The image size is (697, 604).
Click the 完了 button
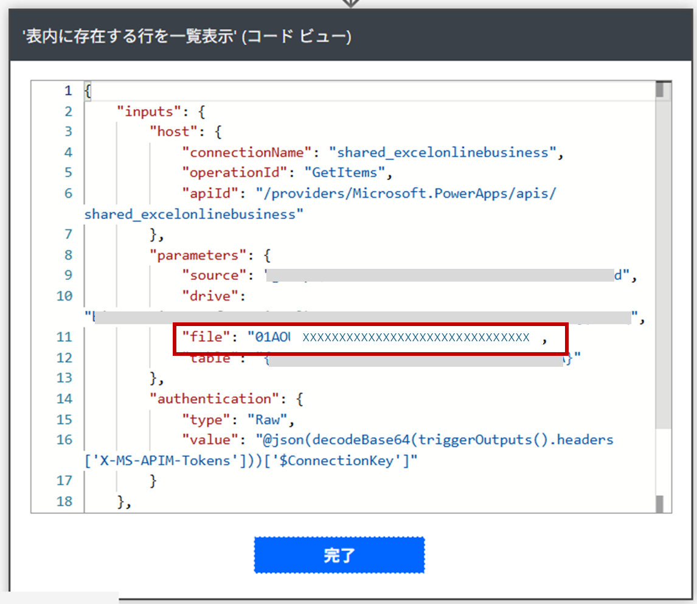(339, 555)
